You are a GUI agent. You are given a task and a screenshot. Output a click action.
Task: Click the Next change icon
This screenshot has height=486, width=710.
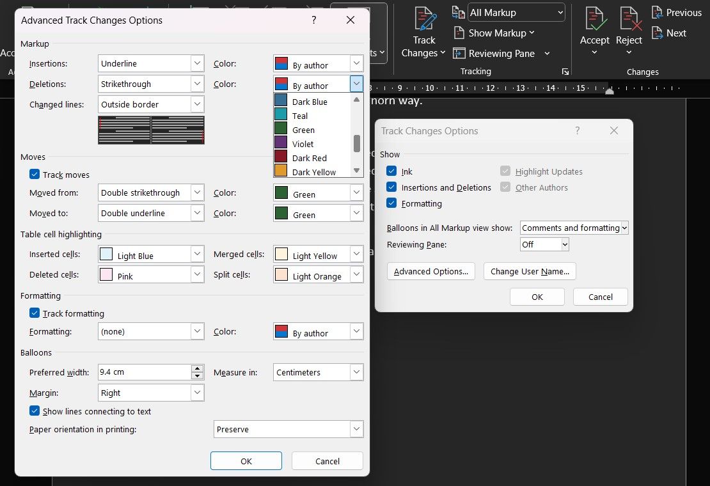pos(657,33)
